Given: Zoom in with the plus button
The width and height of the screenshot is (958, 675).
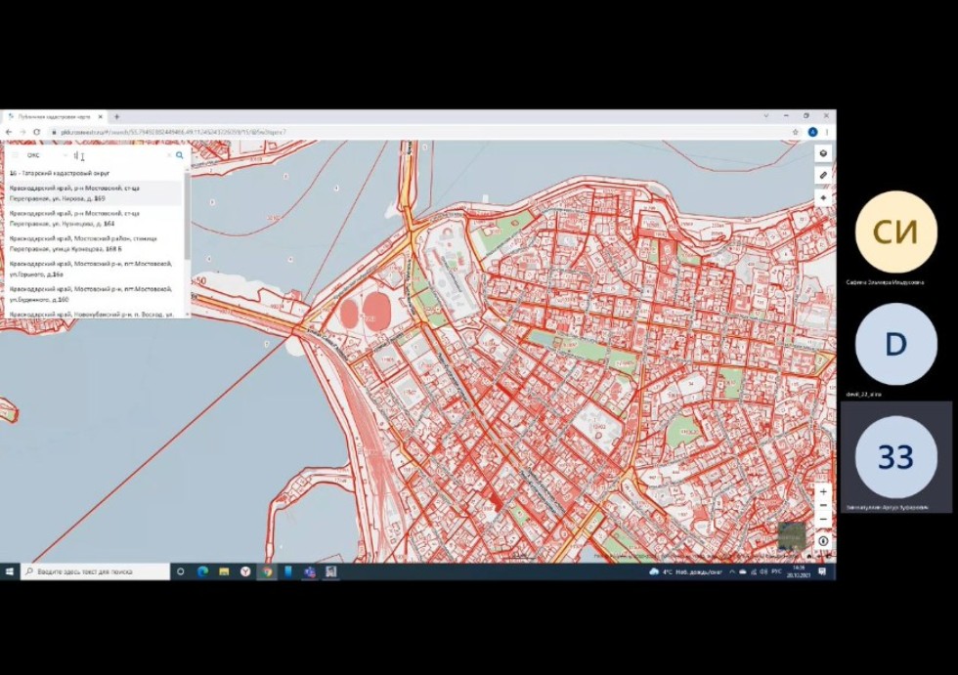Looking at the screenshot, I should (823, 492).
